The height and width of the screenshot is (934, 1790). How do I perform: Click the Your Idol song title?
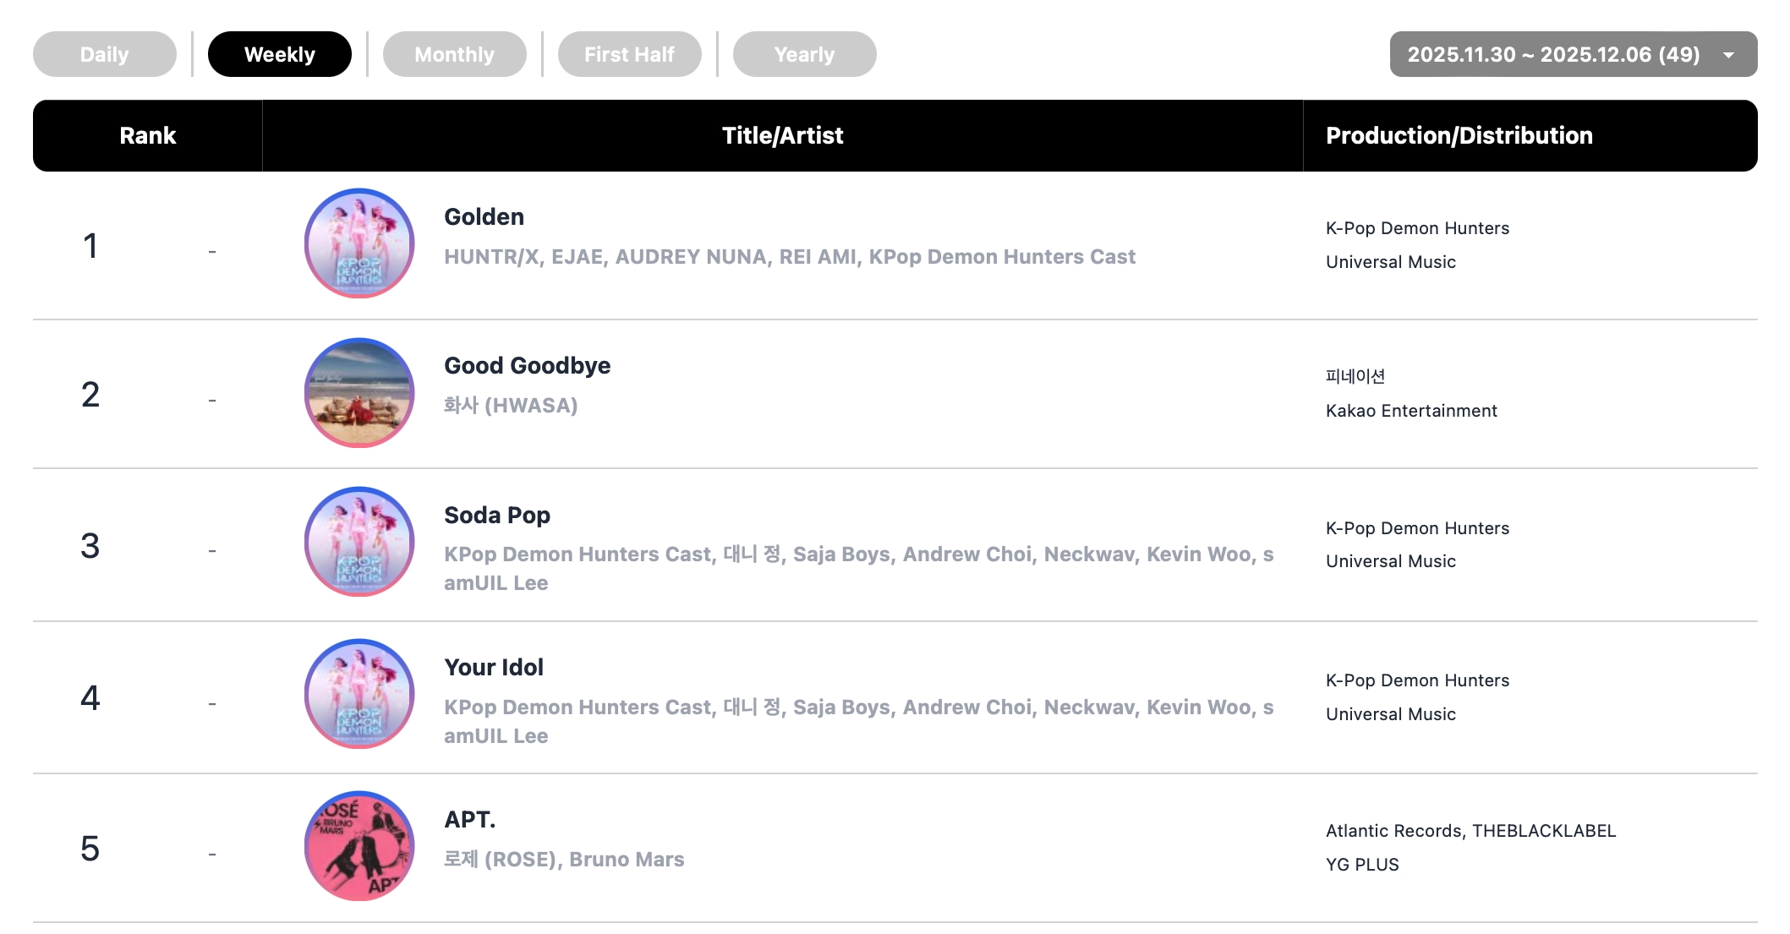494,668
